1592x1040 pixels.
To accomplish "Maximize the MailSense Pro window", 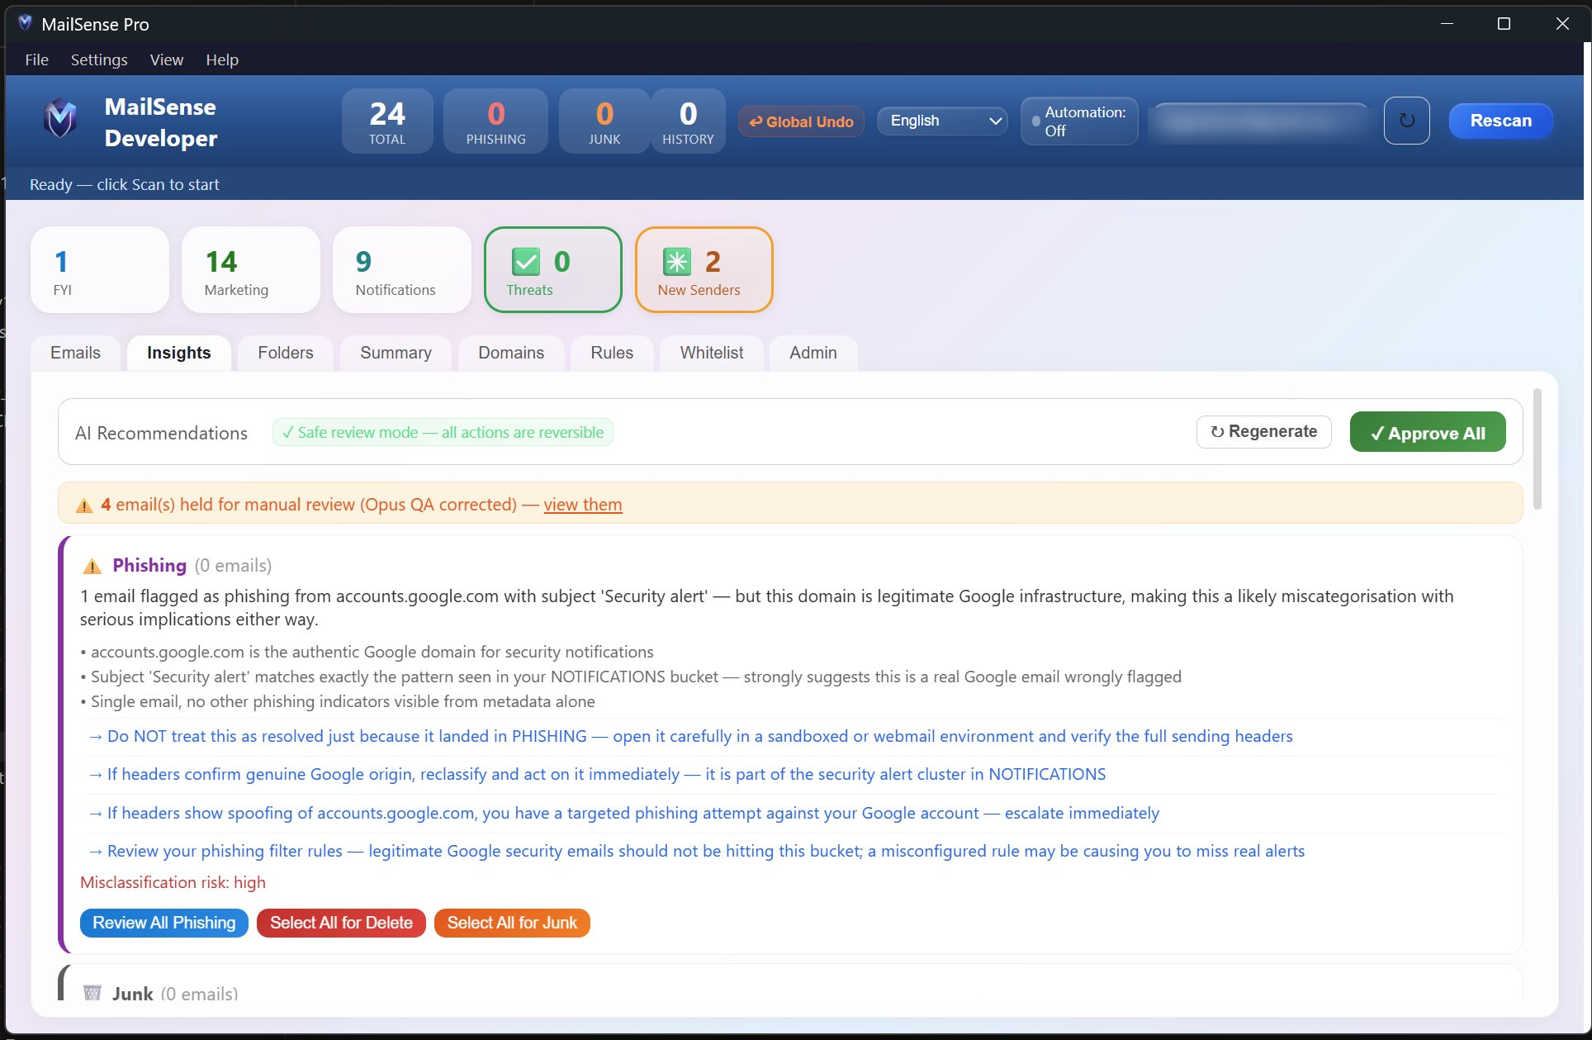I will point(1504,23).
